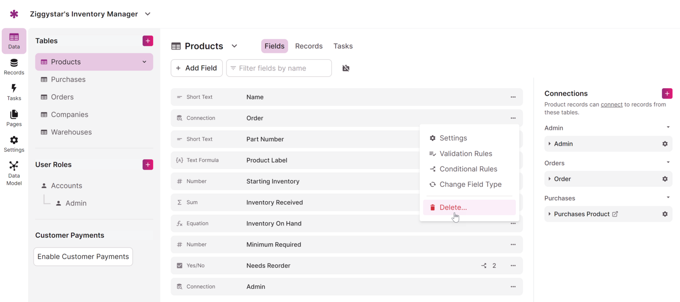Screen dimensions: 680x302
Task: Open the Products table title dropdown chevron
Action: [234, 46]
